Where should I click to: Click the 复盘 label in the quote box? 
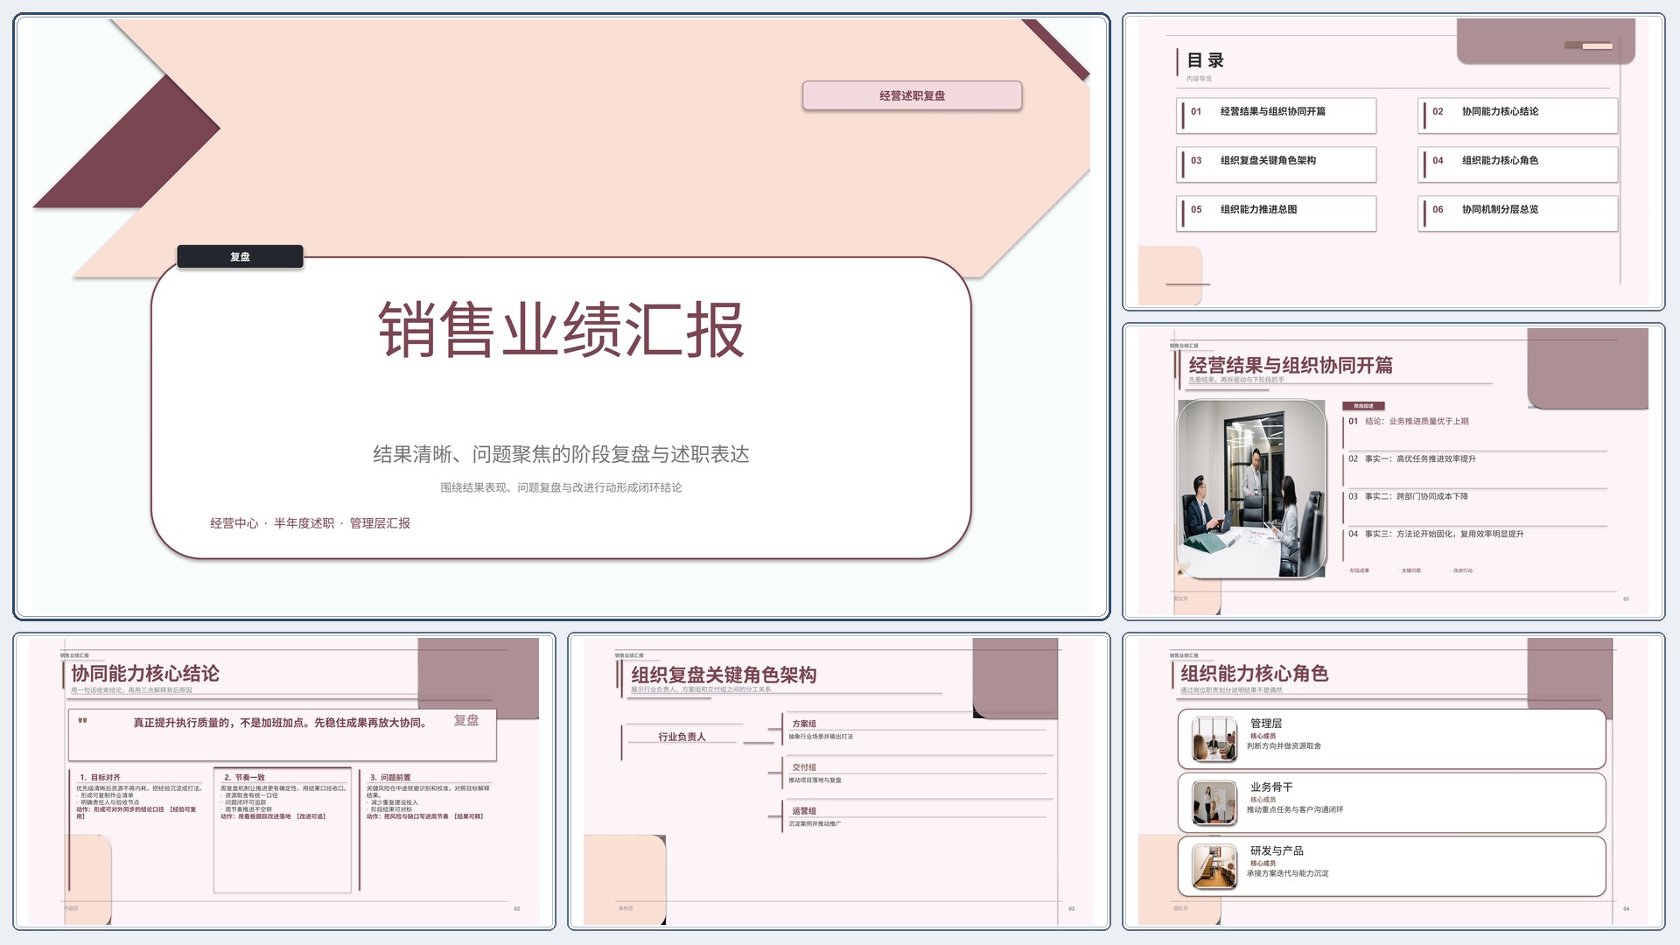tap(466, 720)
